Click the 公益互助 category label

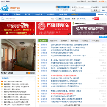click(x=44, y=99)
